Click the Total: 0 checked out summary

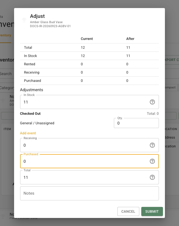[153, 114]
